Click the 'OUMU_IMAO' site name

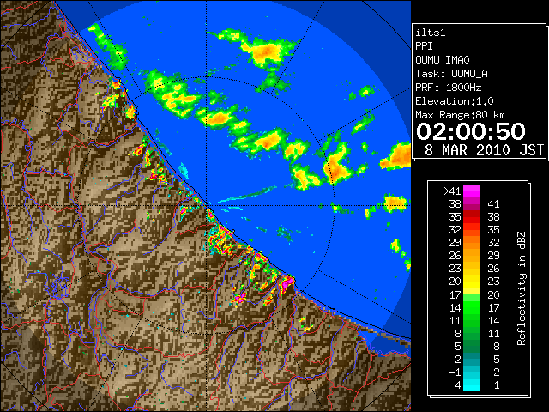443,60
